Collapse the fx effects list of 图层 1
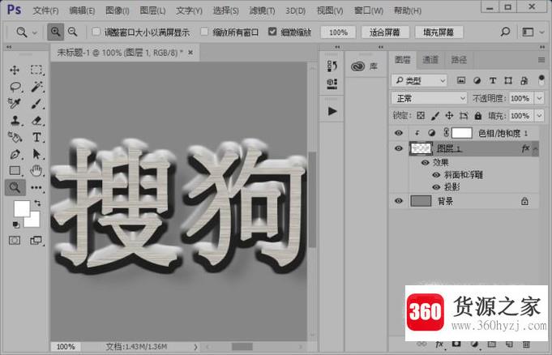Image resolution: width=552 pixels, height=355 pixels. [536, 148]
